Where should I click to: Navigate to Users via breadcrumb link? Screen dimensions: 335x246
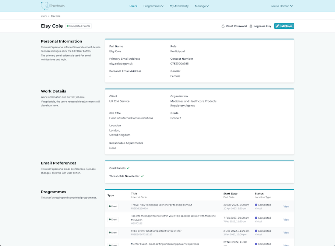[x=44, y=16]
